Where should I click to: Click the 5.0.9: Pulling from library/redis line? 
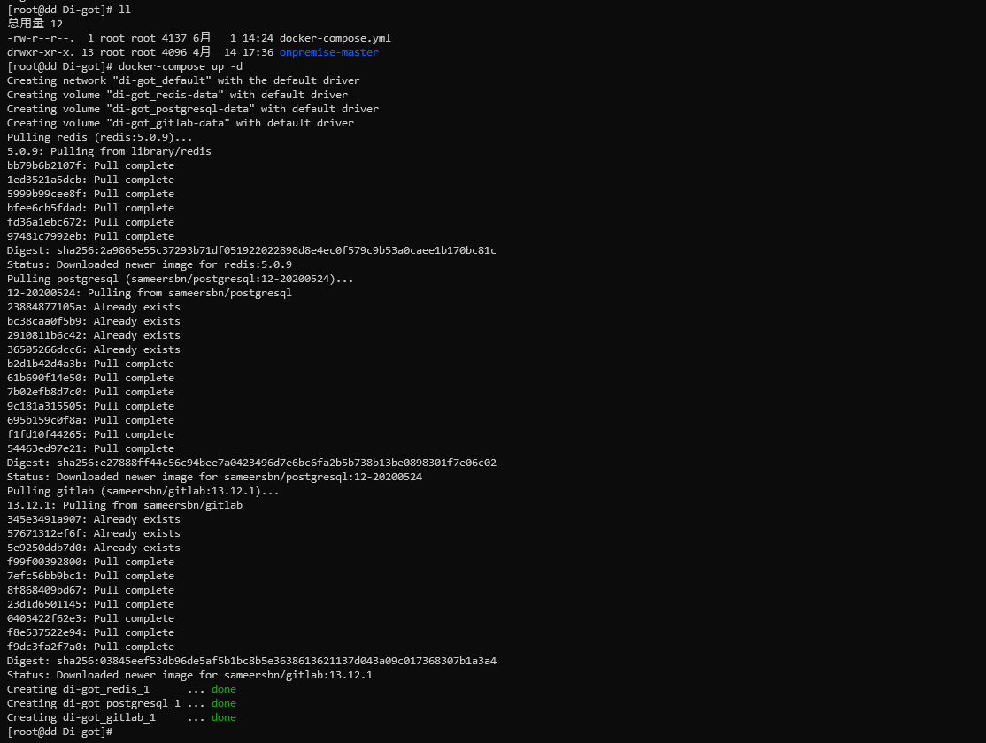pyautogui.click(x=110, y=151)
